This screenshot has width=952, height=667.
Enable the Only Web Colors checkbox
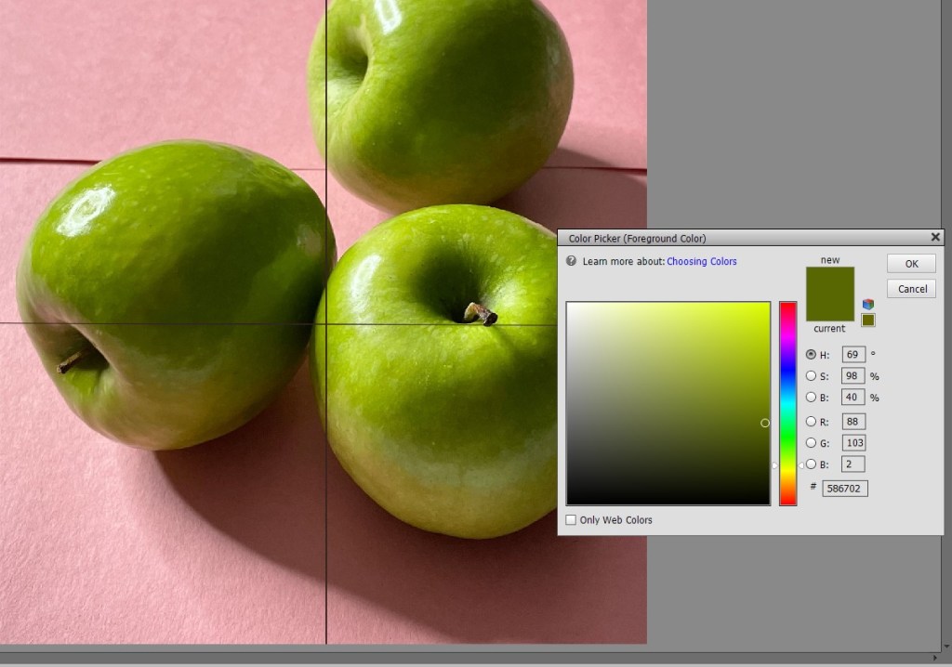[572, 520]
